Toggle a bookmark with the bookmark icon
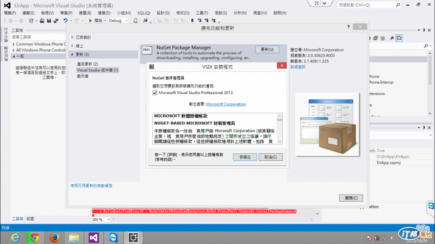Image resolution: width=435 pixels, height=244 pixels. [192, 21]
